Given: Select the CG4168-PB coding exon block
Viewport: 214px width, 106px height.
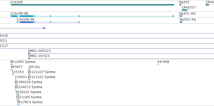Looking at the screenshot, I should 26,22.
